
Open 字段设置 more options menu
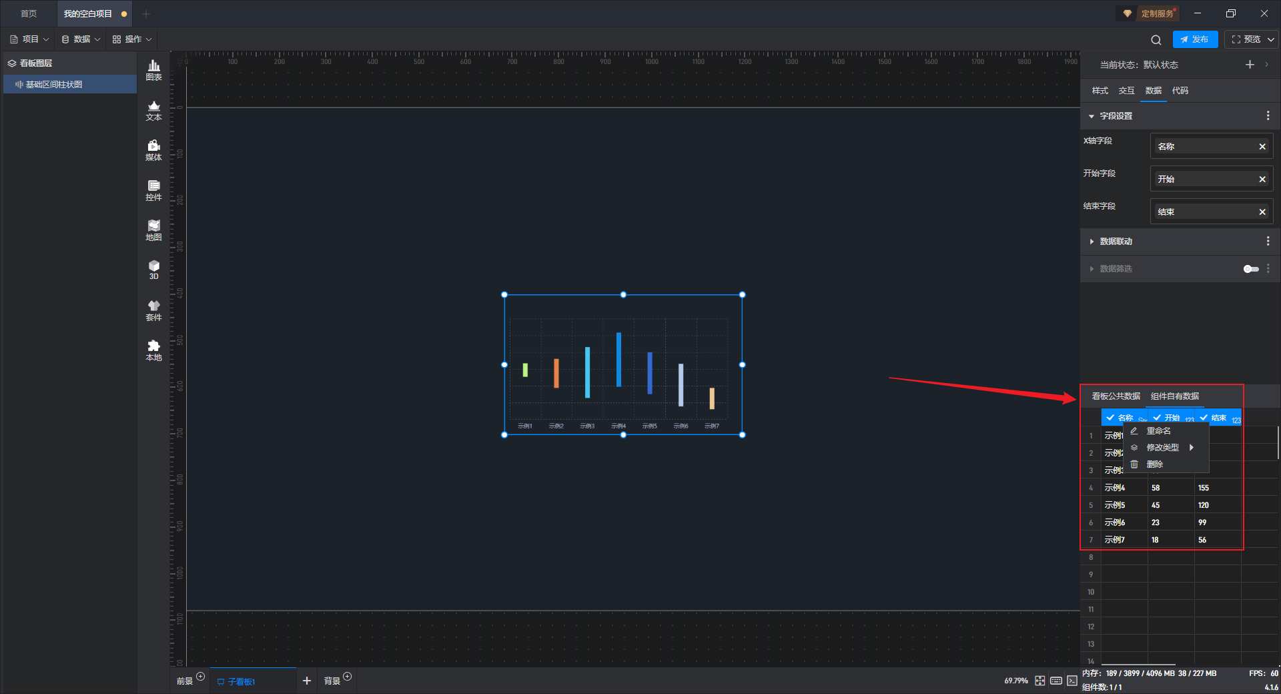point(1268,116)
